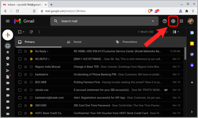Open the SR#:1-16210778804 email

click(x=99, y=59)
